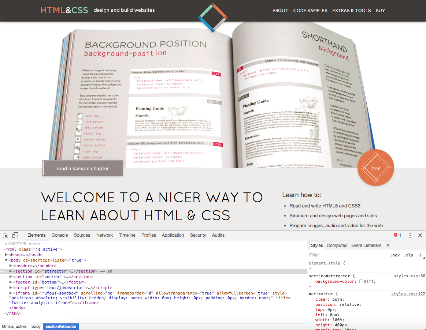Collapse the body element node
This screenshot has width=426, height=330.
tap(6, 260)
